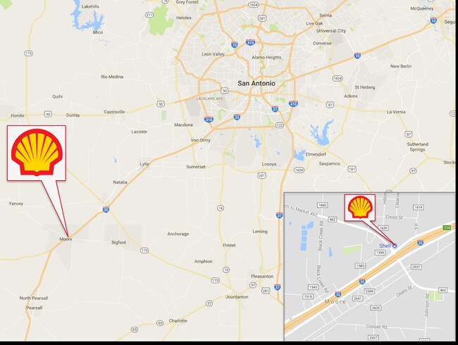
Task: Click the Highway 16 marker near Poteet
Action: (226, 270)
